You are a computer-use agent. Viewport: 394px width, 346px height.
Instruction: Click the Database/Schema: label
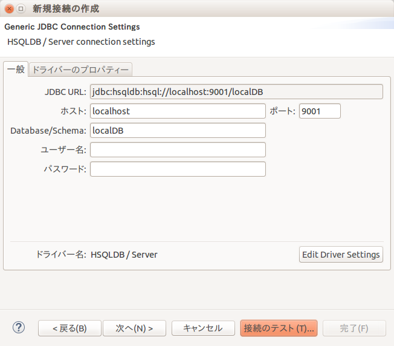[48, 131]
